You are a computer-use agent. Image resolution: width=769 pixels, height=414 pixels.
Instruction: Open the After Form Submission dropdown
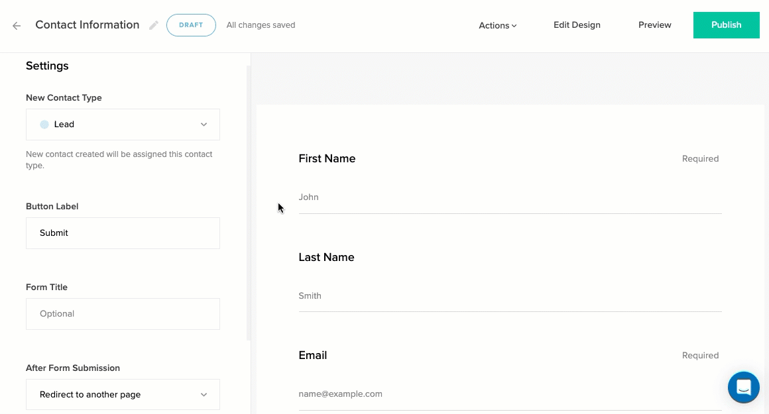pyautogui.click(x=123, y=394)
